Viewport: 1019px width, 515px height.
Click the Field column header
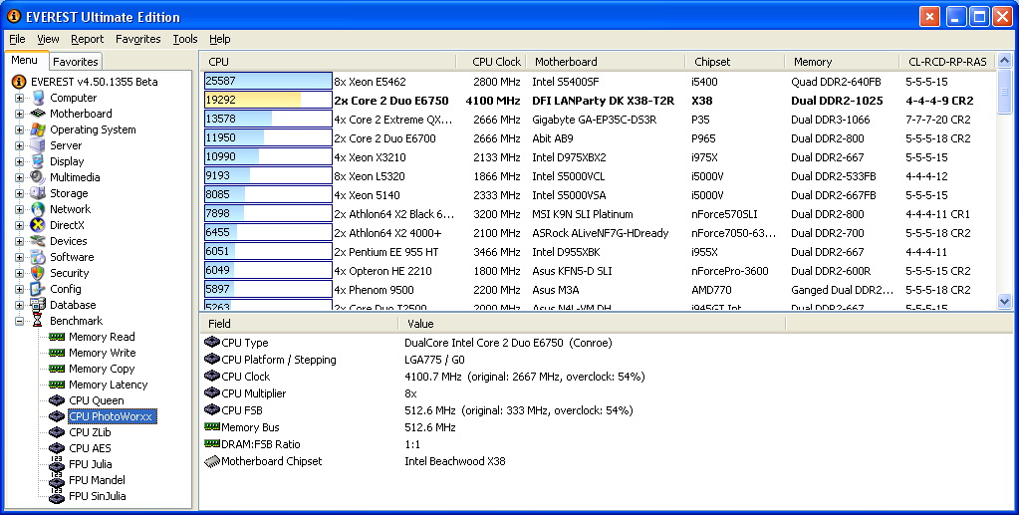click(x=298, y=323)
